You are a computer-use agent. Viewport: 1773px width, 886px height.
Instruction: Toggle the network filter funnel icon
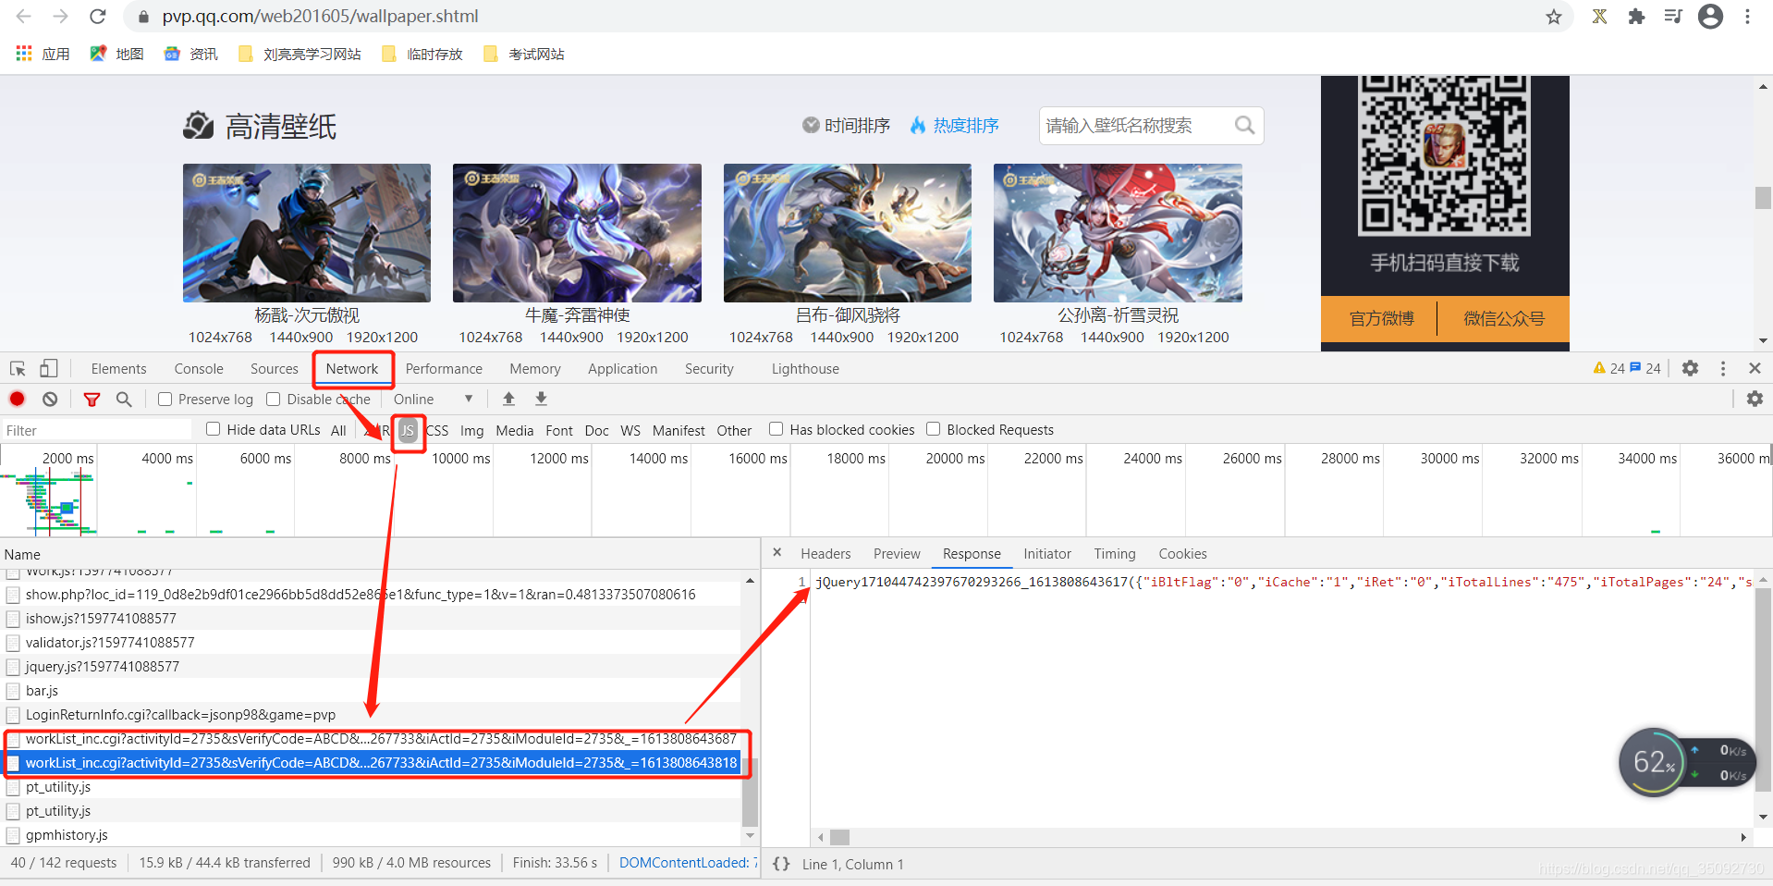coord(92,399)
